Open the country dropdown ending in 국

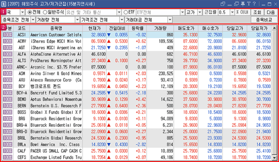click(x=22, y=12)
